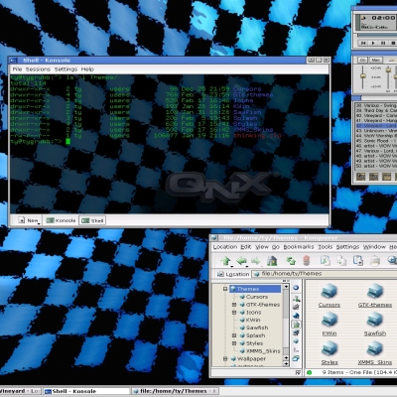Switch to the Shell session tab
This screenshot has height=397, width=397.
(92, 220)
